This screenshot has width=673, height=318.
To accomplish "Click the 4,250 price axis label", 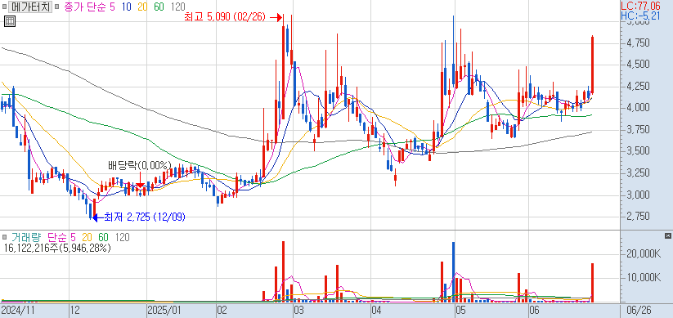I will [x=637, y=86].
